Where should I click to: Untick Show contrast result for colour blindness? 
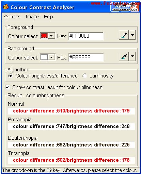7,87
